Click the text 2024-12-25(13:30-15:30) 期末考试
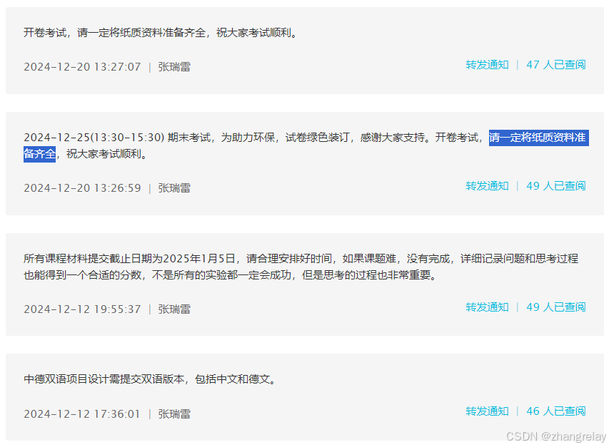Screen dimensions: 609x447 pyautogui.click(x=117, y=138)
